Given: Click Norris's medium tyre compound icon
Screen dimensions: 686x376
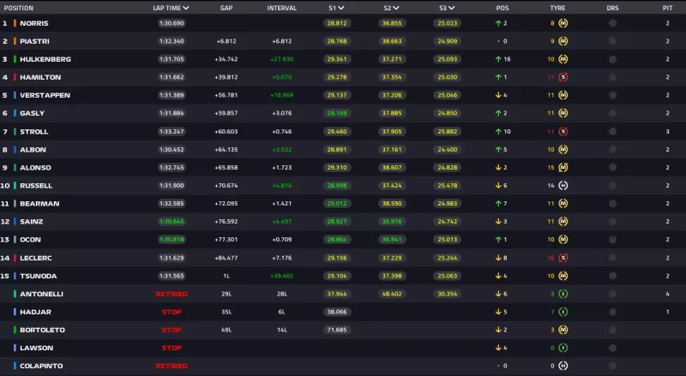Looking at the screenshot, I should (x=563, y=23).
